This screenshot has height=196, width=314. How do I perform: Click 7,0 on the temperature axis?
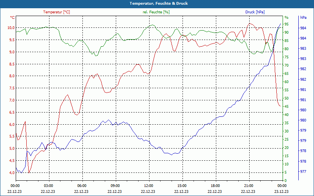pyautogui.click(x=12, y=100)
